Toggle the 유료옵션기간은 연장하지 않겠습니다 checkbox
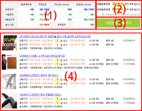The image size is (142, 111). [x=103, y=14]
